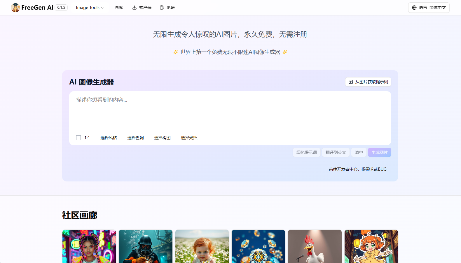This screenshot has height=263, width=461.
Task: Open the underwater diver welder image
Action: (145, 246)
